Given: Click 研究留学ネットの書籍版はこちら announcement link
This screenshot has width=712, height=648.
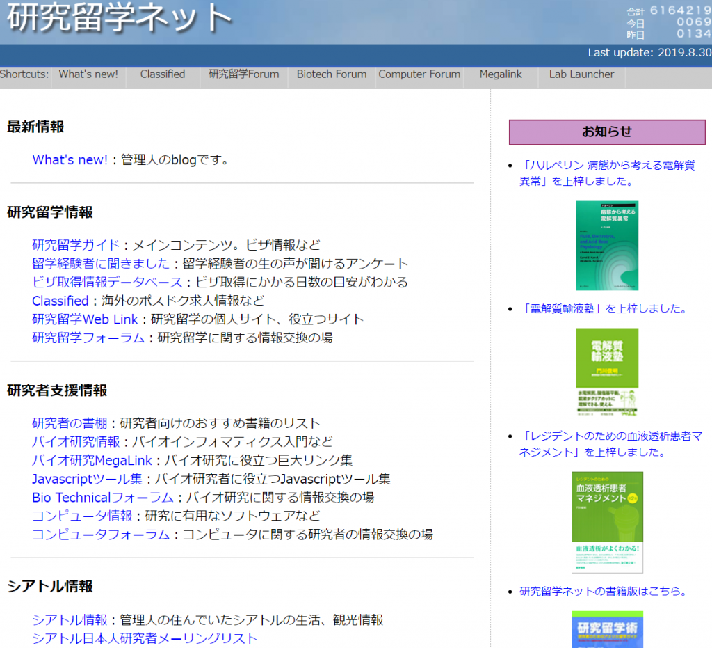Looking at the screenshot, I should coord(603,592).
